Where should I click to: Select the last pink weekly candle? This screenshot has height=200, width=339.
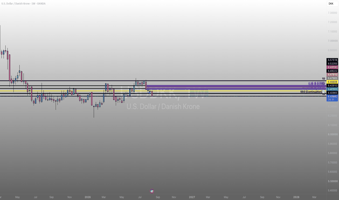click(152, 93)
